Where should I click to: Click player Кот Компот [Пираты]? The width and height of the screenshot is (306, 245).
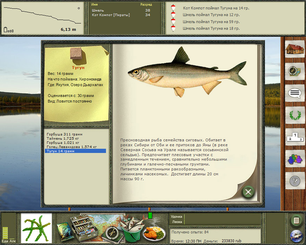pyautogui.click(x=111, y=15)
